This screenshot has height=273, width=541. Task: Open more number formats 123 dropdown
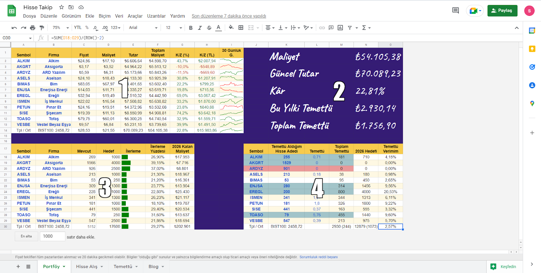tap(116, 28)
